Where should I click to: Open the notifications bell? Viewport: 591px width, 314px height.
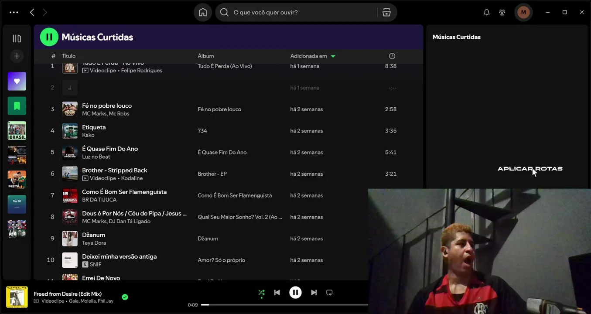[487, 12]
